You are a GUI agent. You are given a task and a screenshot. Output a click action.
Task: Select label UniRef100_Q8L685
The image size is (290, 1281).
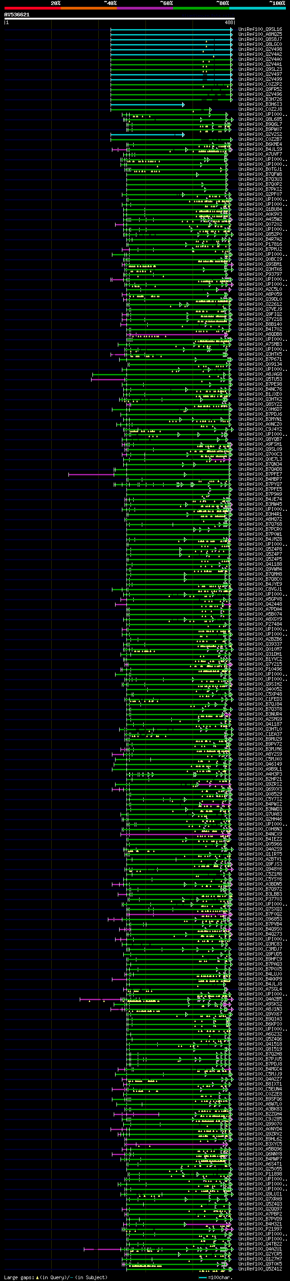tap(260, 120)
